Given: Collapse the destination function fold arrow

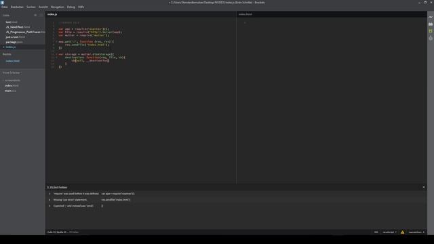Looking at the screenshot, I should coord(56,58).
